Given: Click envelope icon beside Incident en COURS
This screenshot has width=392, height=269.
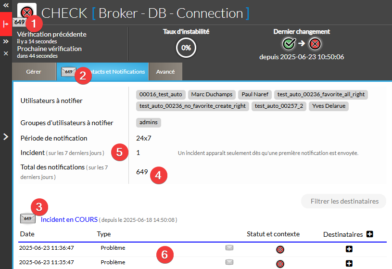Looking at the screenshot, I should click(x=28, y=219).
